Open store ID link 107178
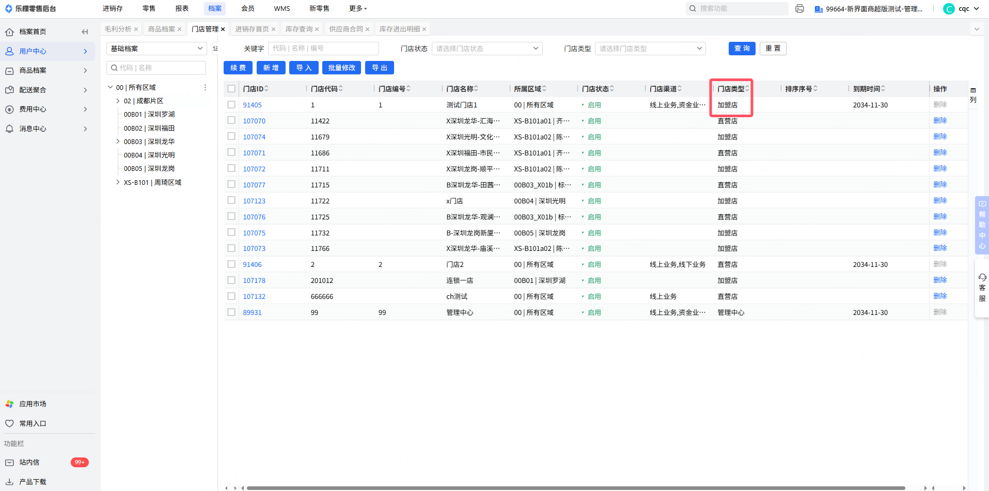The height and width of the screenshot is (491, 989). (254, 281)
